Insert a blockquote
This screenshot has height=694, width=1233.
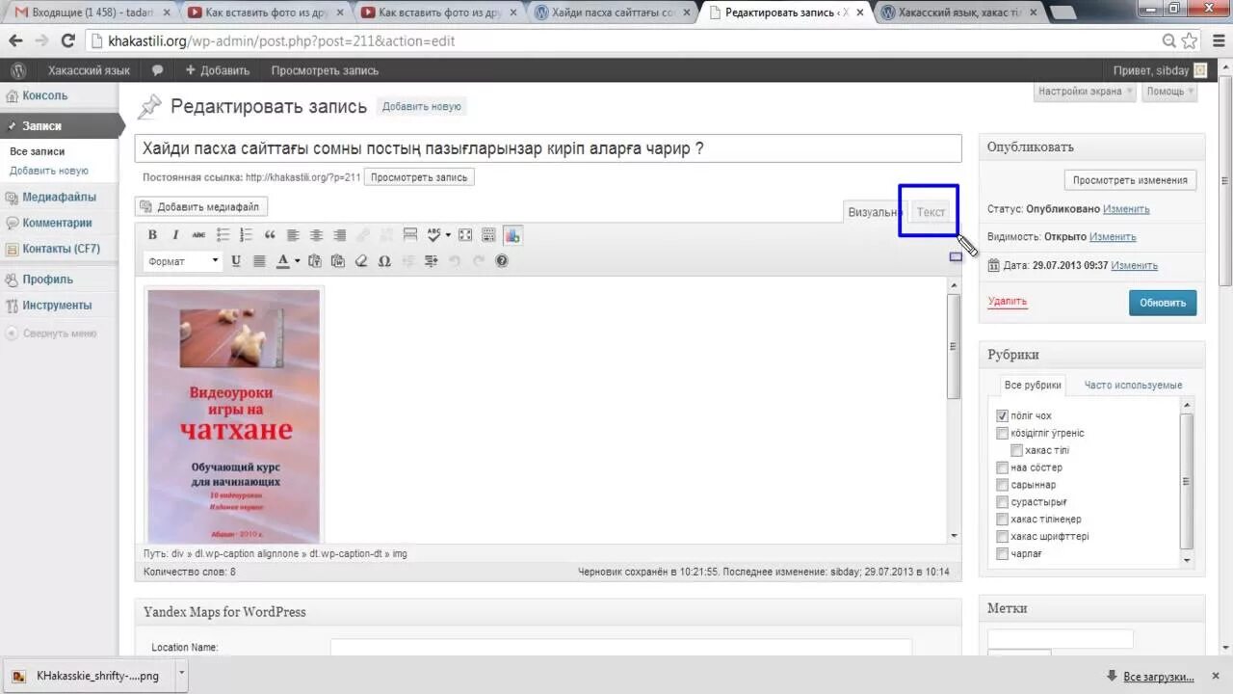[270, 235]
